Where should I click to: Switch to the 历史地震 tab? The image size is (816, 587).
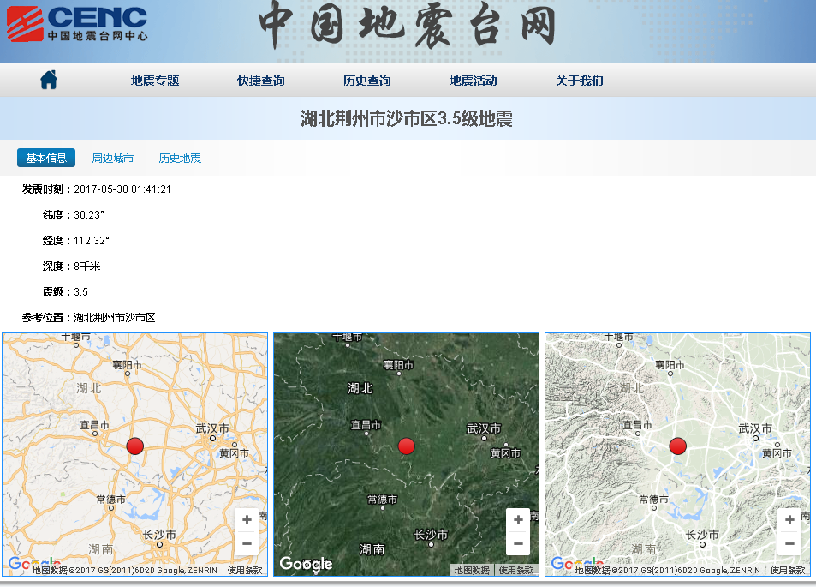[x=179, y=158]
